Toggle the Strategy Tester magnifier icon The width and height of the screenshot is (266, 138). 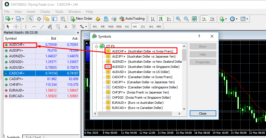click(63, 19)
